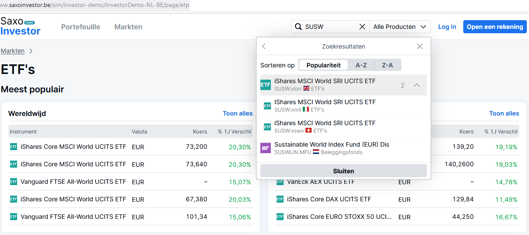This screenshot has height=235, width=529.
Task: Select the SUSW:xmil iShares result
Action: (x=344, y=106)
